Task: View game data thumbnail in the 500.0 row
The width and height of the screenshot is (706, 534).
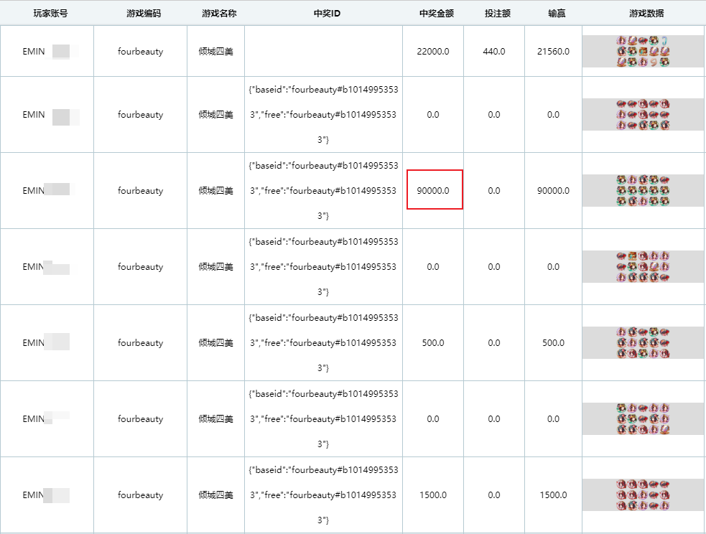Action: pos(643,343)
